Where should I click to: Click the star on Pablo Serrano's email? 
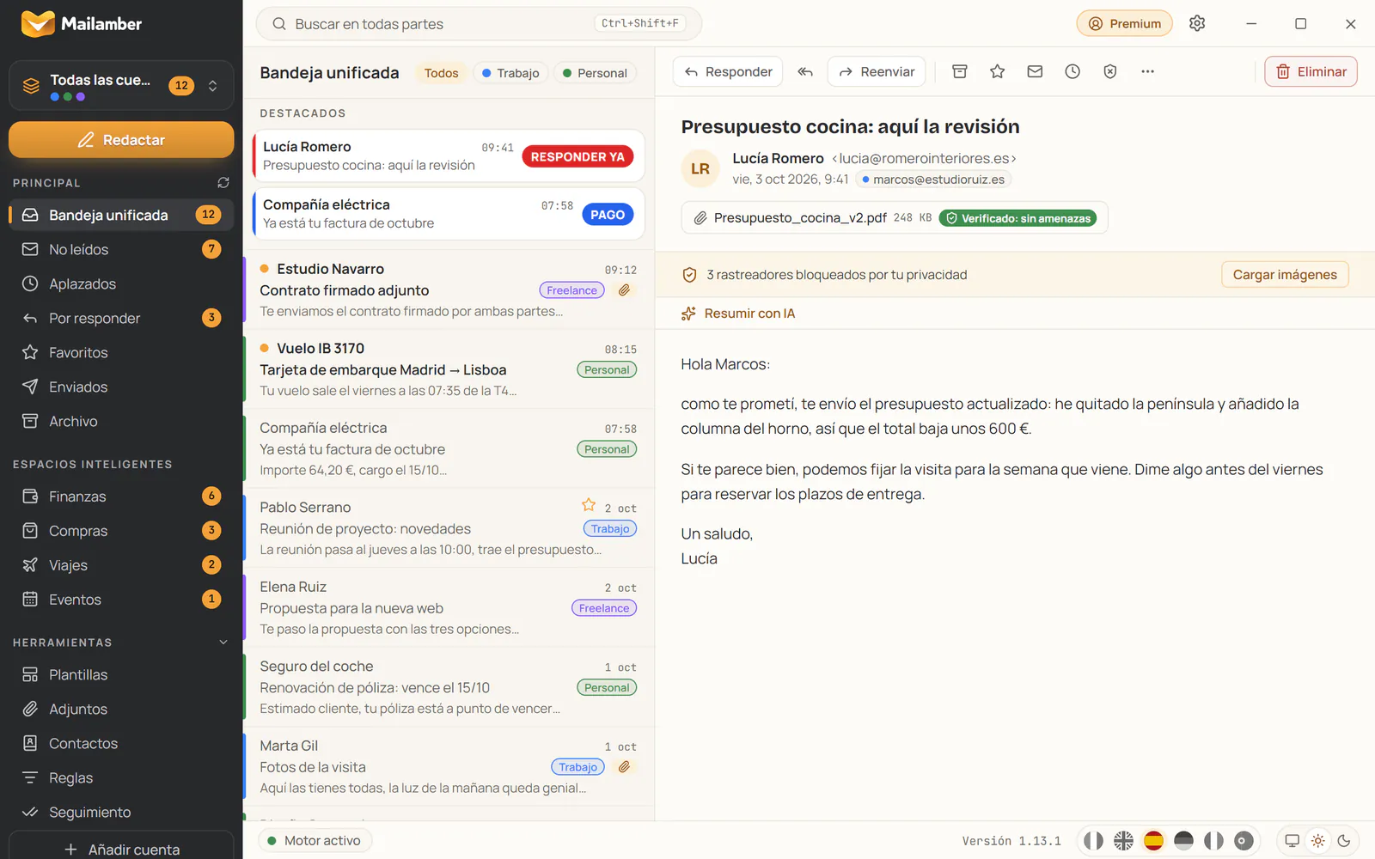[x=589, y=505]
